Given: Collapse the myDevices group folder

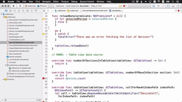Looking at the screenshot, I should (x=3, y=17).
